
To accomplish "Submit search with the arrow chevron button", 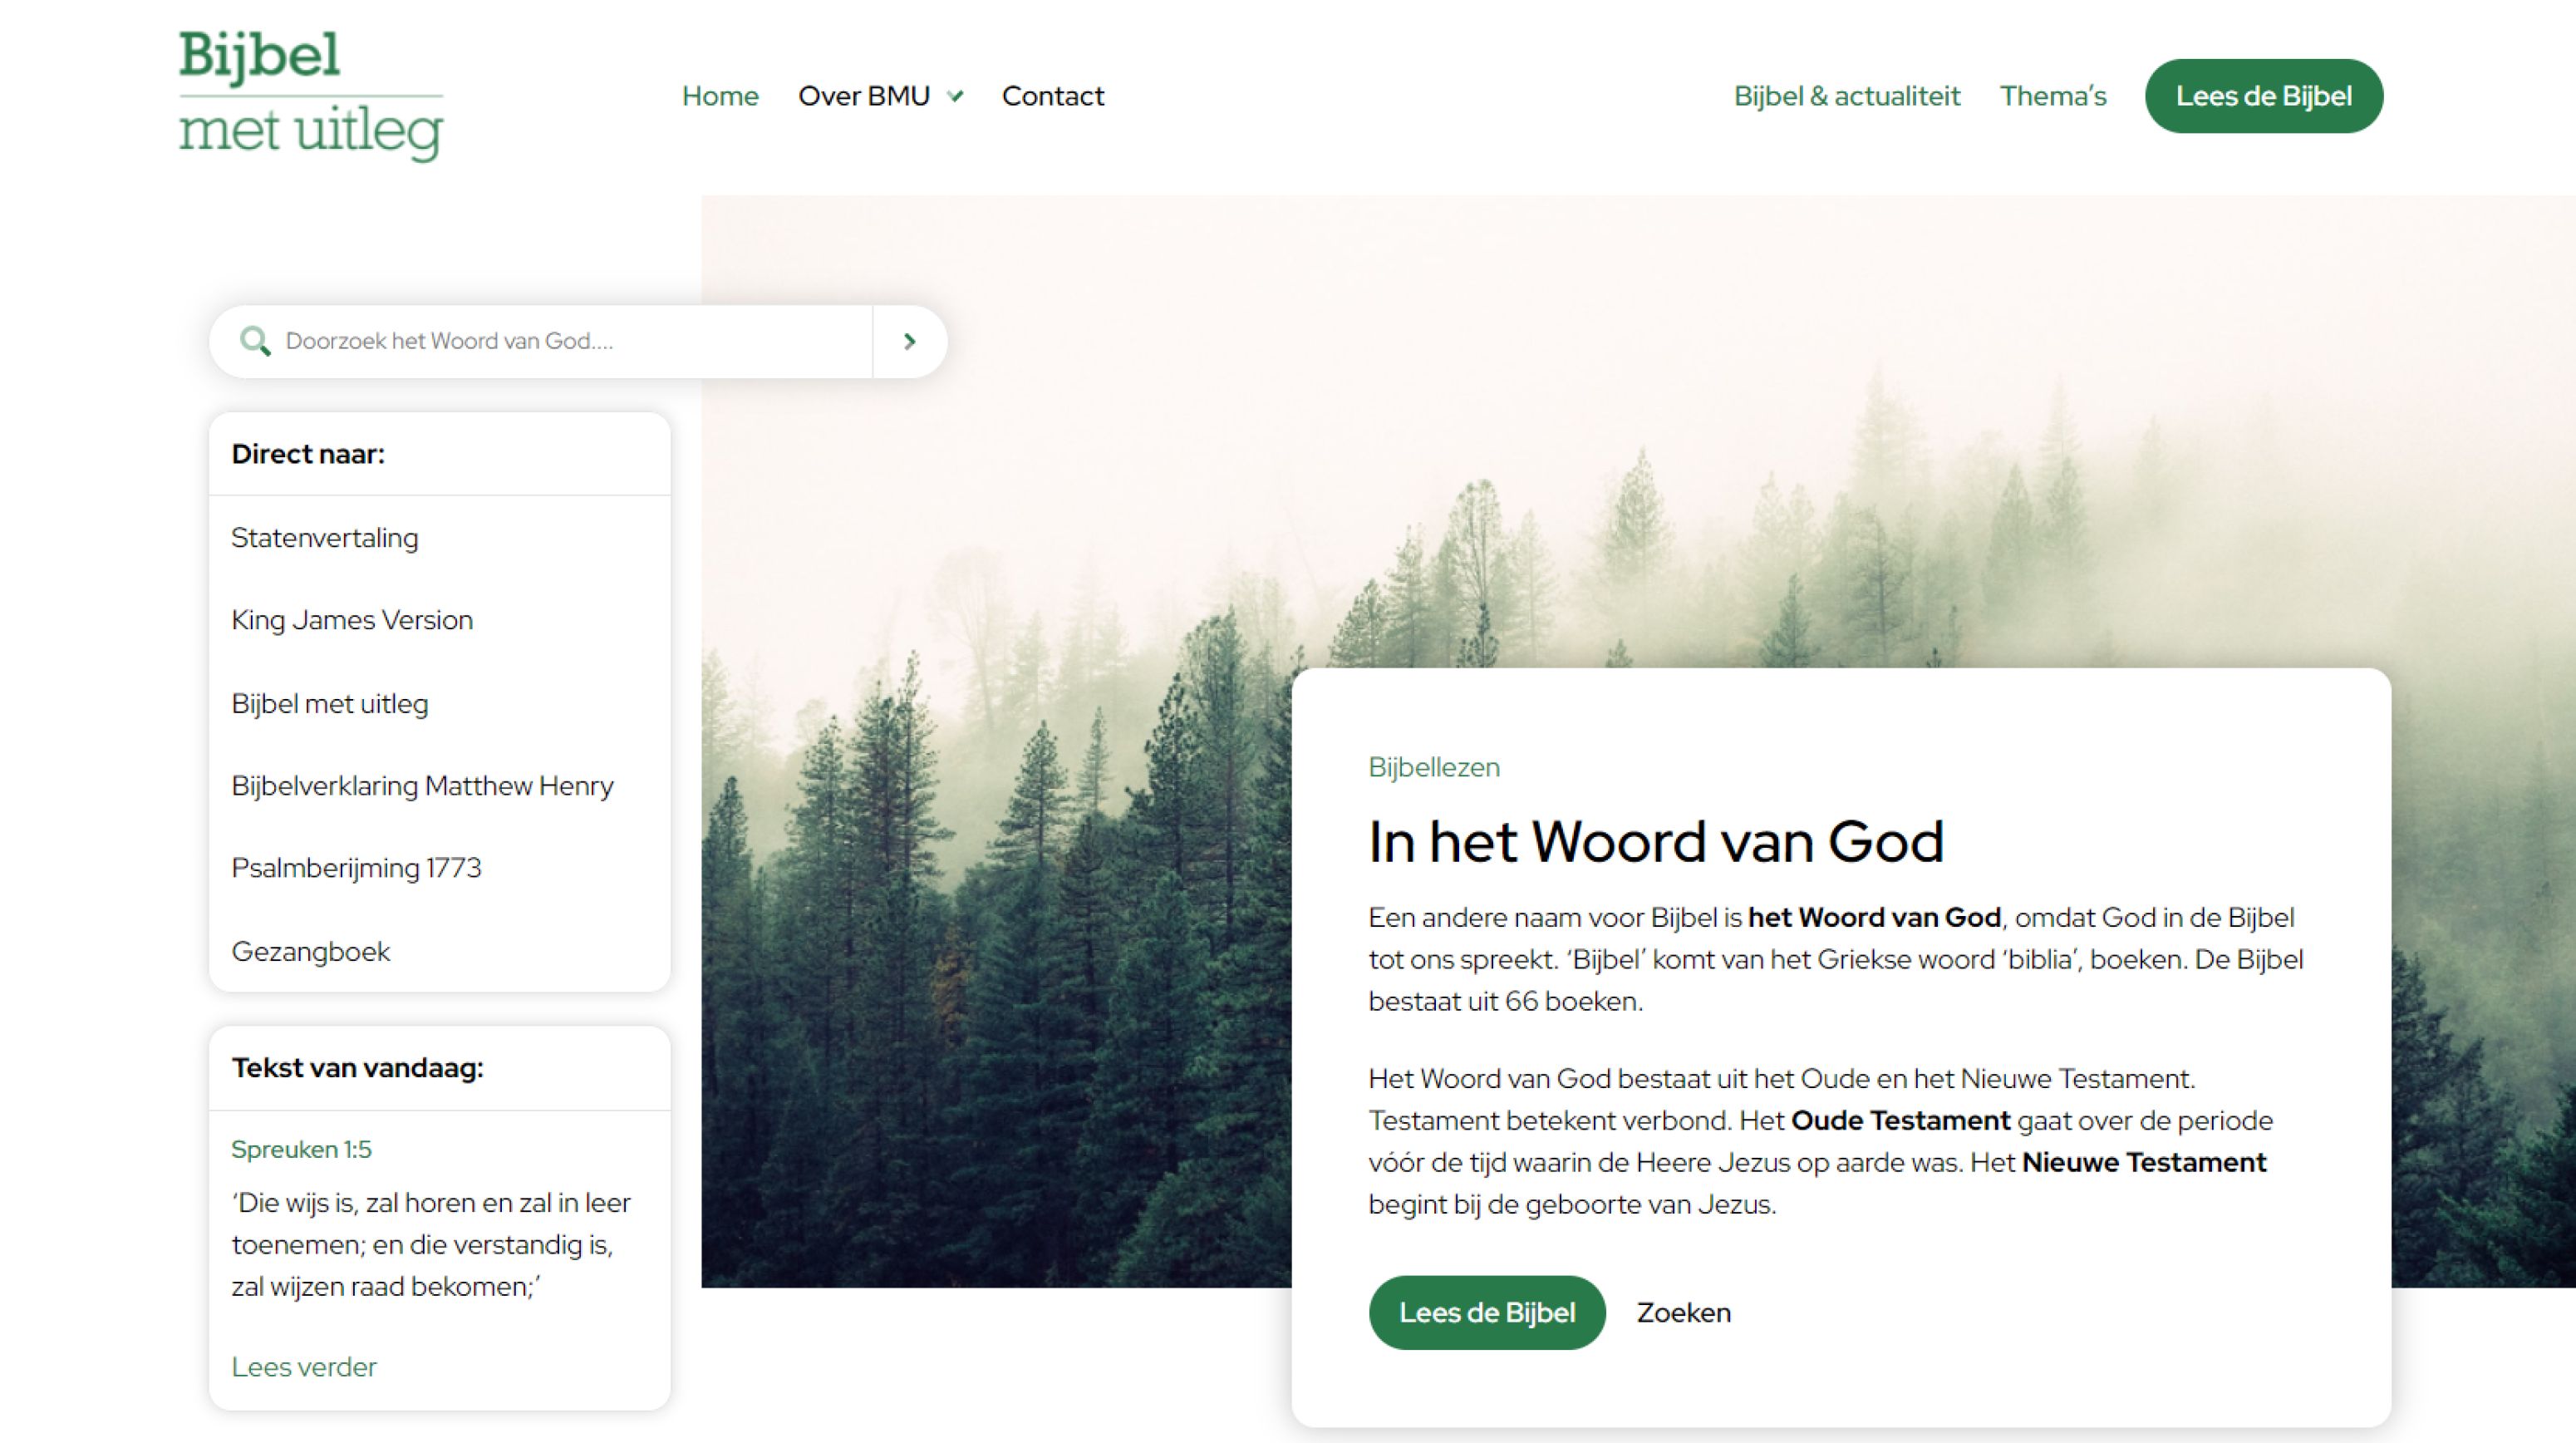I will (909, 341).
